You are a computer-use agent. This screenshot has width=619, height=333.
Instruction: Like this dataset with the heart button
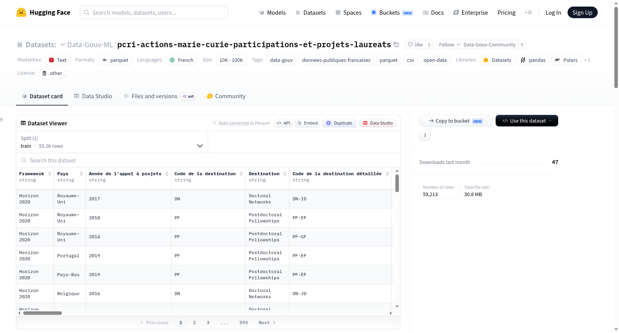point(415,44)
